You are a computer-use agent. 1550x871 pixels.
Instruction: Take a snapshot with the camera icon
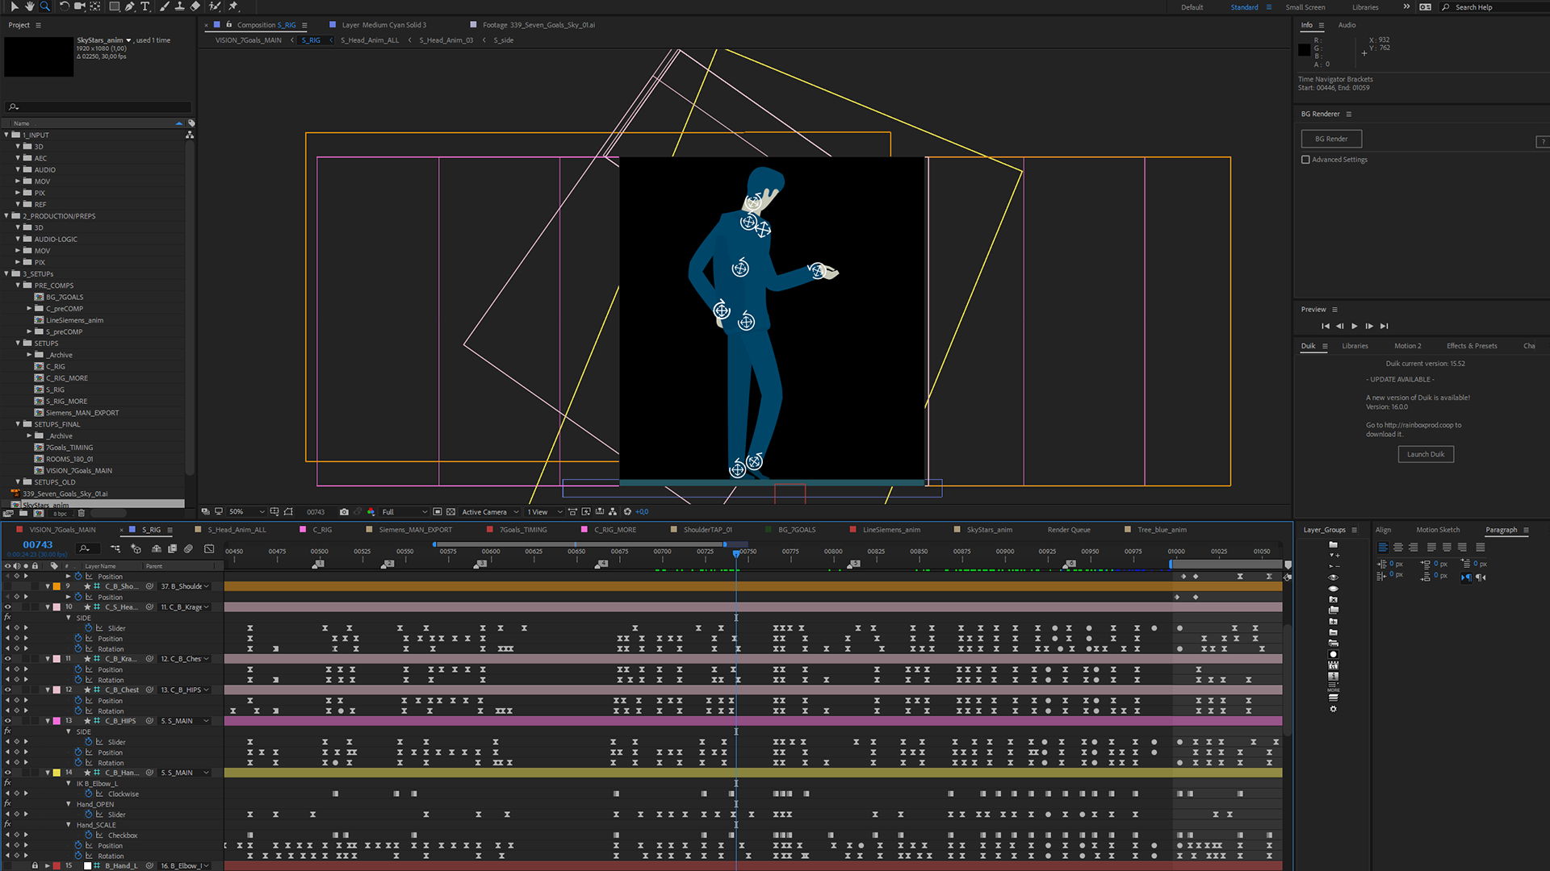click(344, 512)
